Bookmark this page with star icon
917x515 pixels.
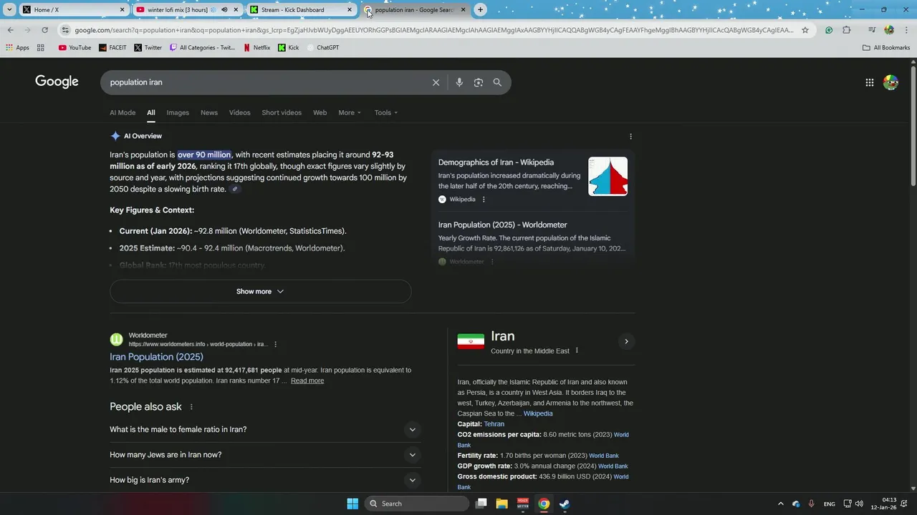[805, 30]
